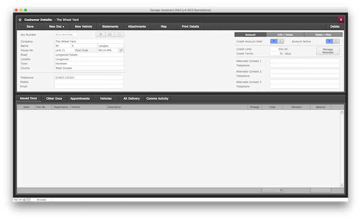Switch to the Rates / Misc tab

click(324, 35)
